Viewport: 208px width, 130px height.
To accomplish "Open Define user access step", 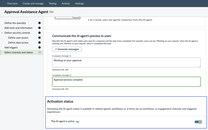I will pyautogui.click(x=18, y=38).
